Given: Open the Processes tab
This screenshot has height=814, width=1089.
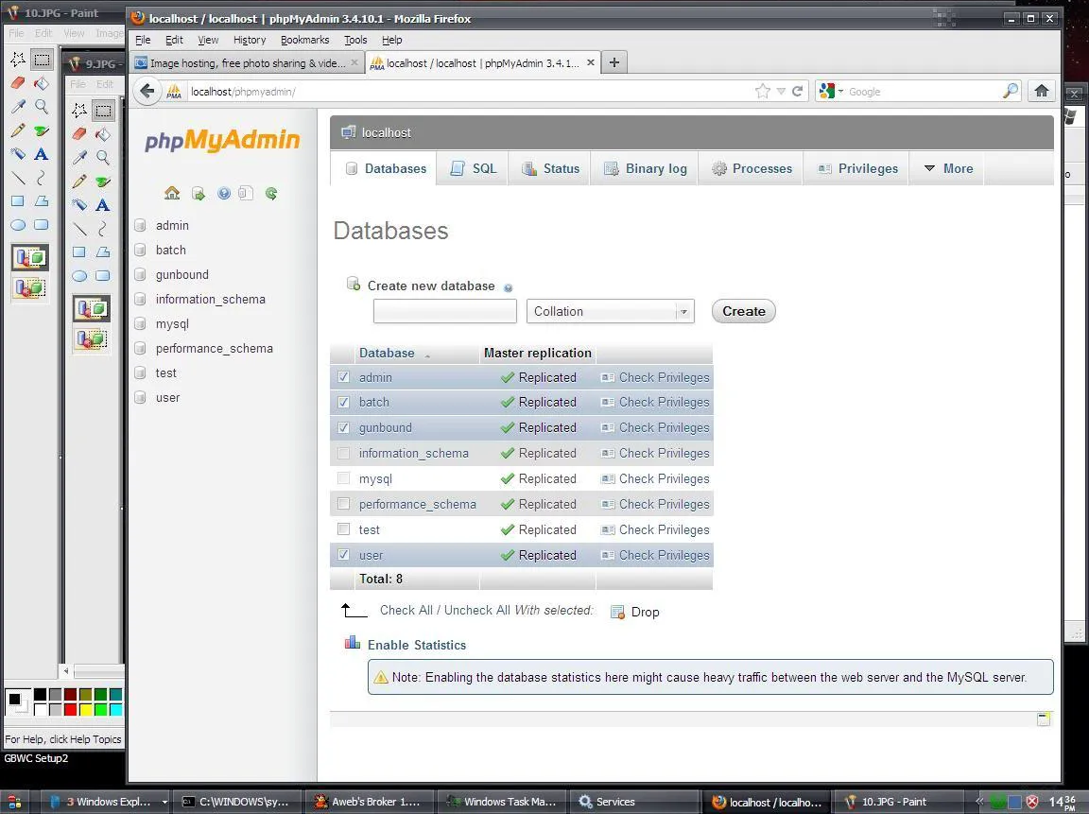Looking at the screenshot, I should [x=752, y=168].
